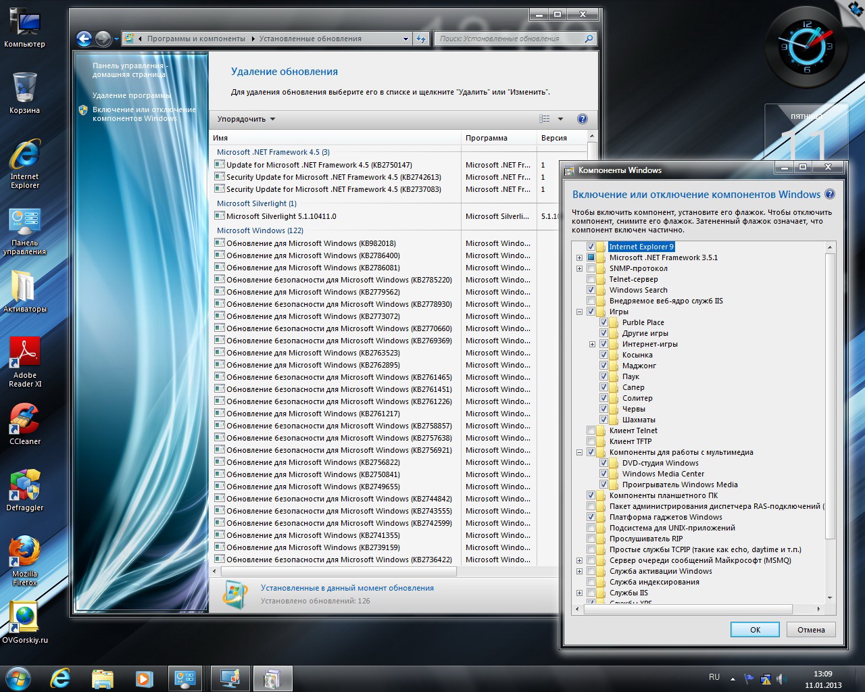Enable the Telnet-сервер checkbox
Image resolution: width=865 pixels, height=692 pixels.
(591, 279)
